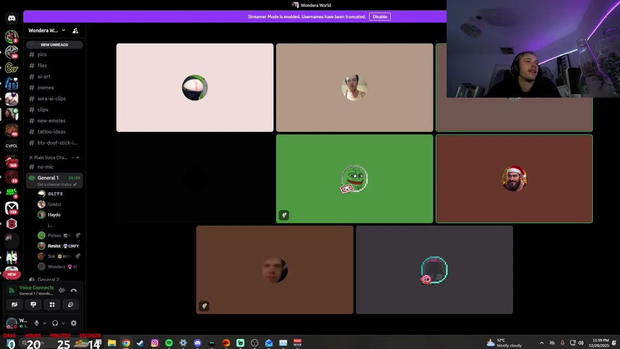
Task: Select the donut-decorated avatar video tile
Action: tap(434, 270)
